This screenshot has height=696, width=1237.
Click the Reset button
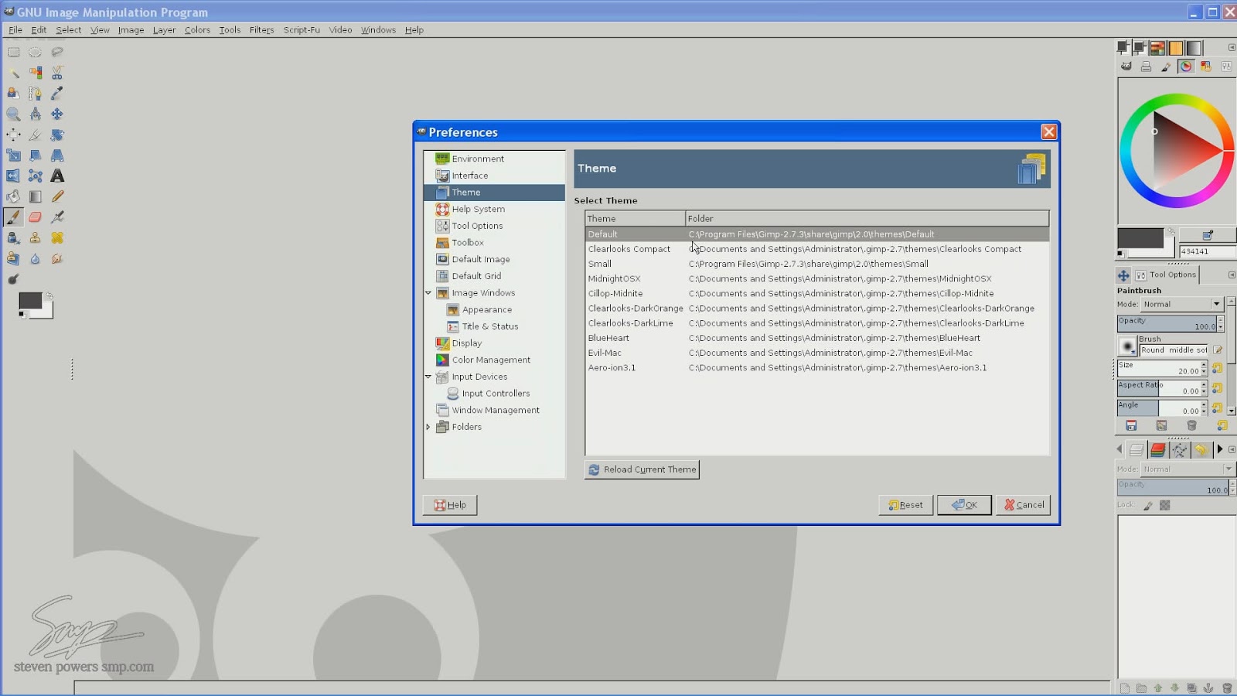[905, 505]
